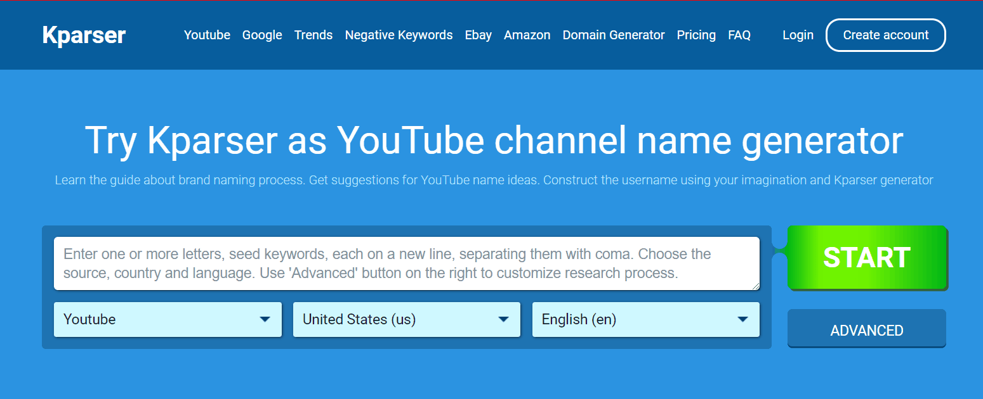
Task: Open the Trends page
Action: [x=313, y=35]
